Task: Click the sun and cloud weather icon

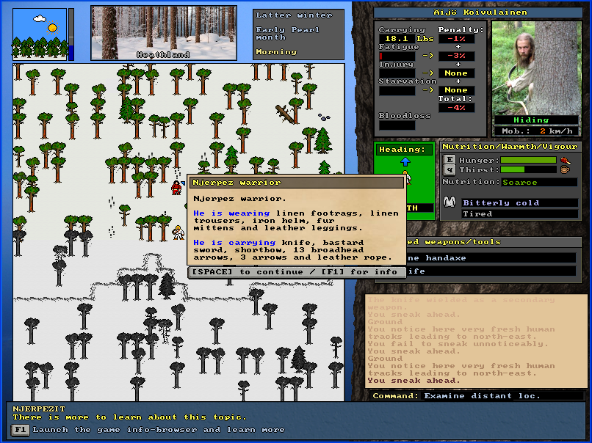Action: pos(40,34)
